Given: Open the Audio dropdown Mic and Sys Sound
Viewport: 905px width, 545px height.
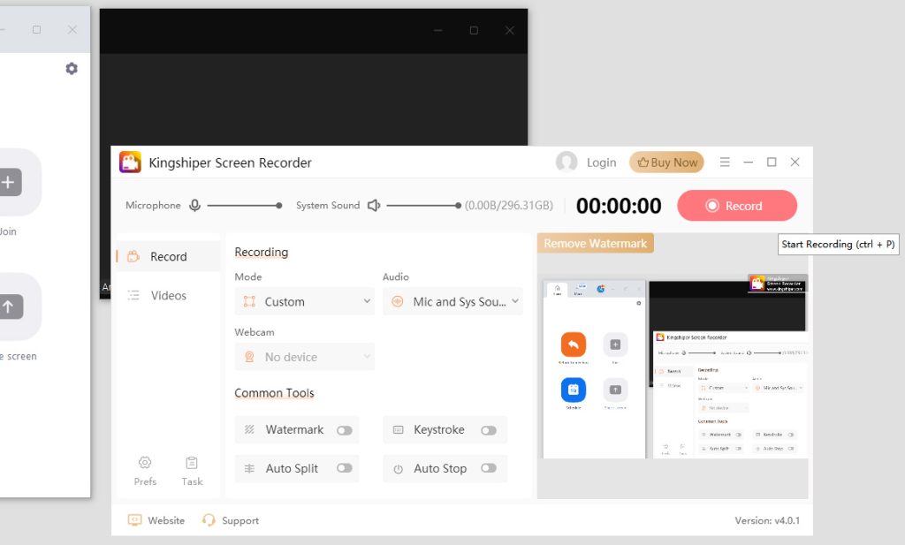Looking at the screenshot, I should [x=452, y=301].
